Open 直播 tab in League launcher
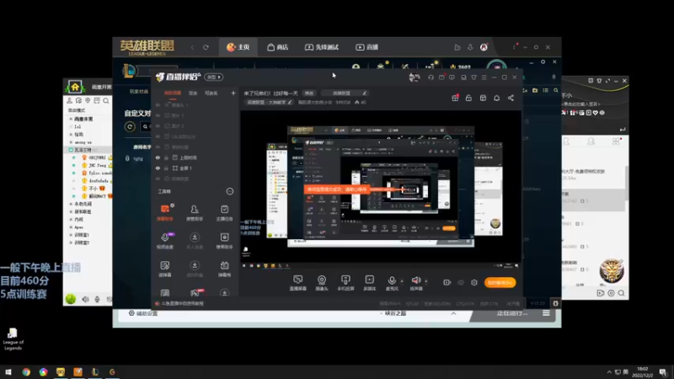The height and width of the screenshot is (379, 674). [x=366, y=47]
